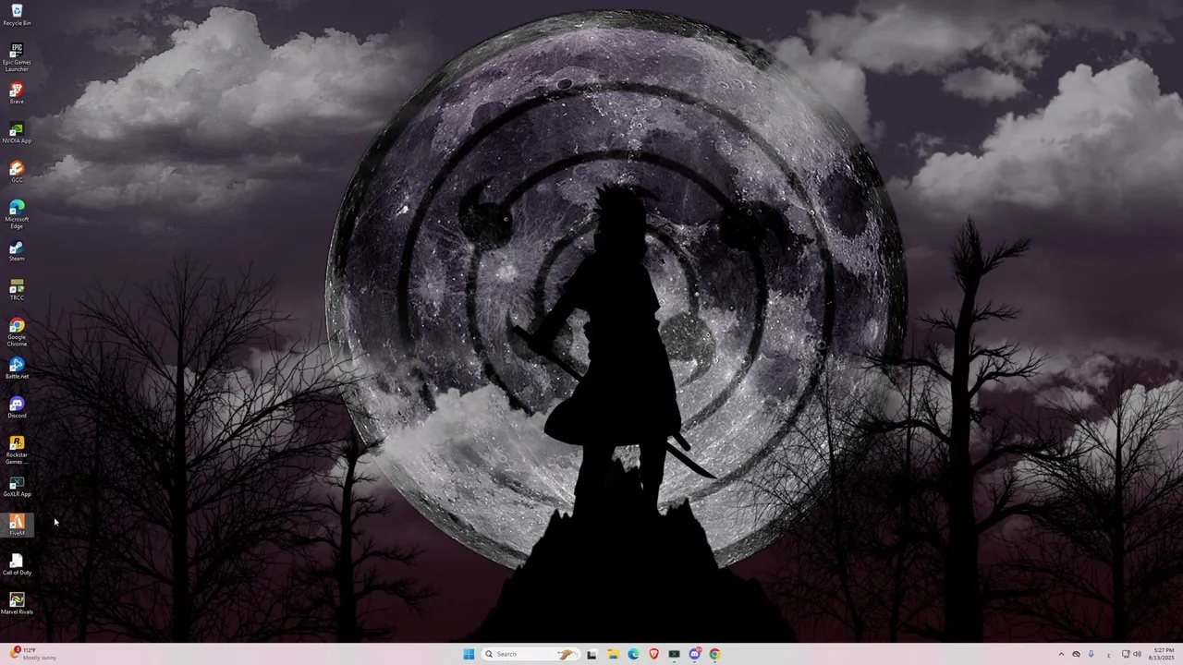Open the weather widget showing Mostly sunny
This screenshot has width=1183, height=665.
coord(34,654)
